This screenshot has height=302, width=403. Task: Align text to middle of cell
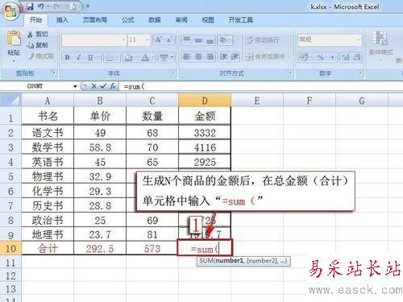pos(198,40)
